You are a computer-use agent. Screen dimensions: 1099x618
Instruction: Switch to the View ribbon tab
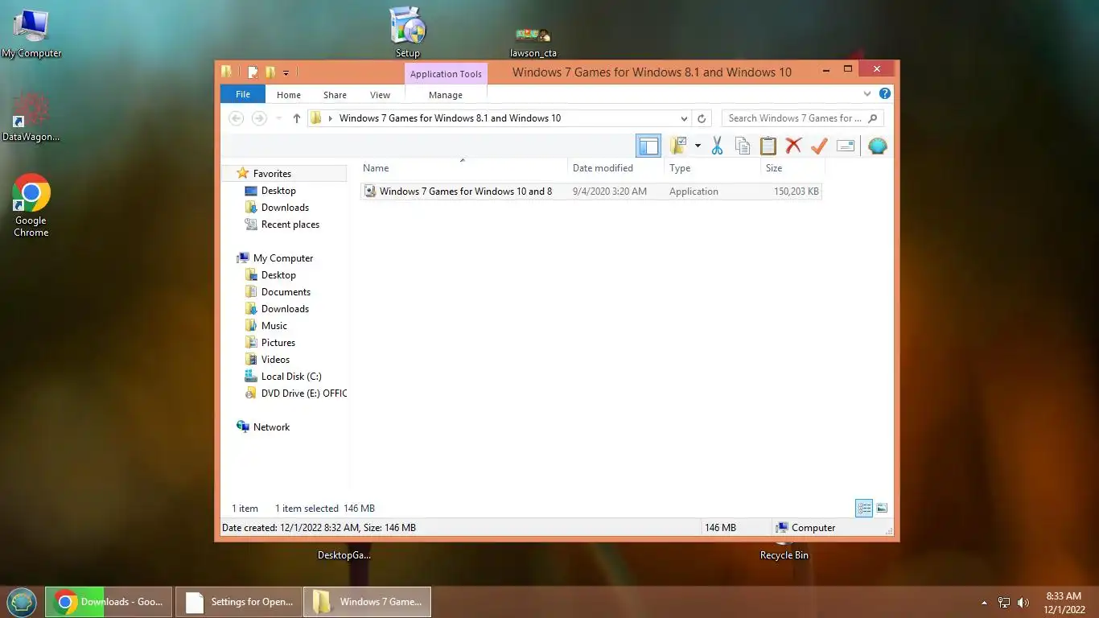pyautogui.click(x=380, y=95)
